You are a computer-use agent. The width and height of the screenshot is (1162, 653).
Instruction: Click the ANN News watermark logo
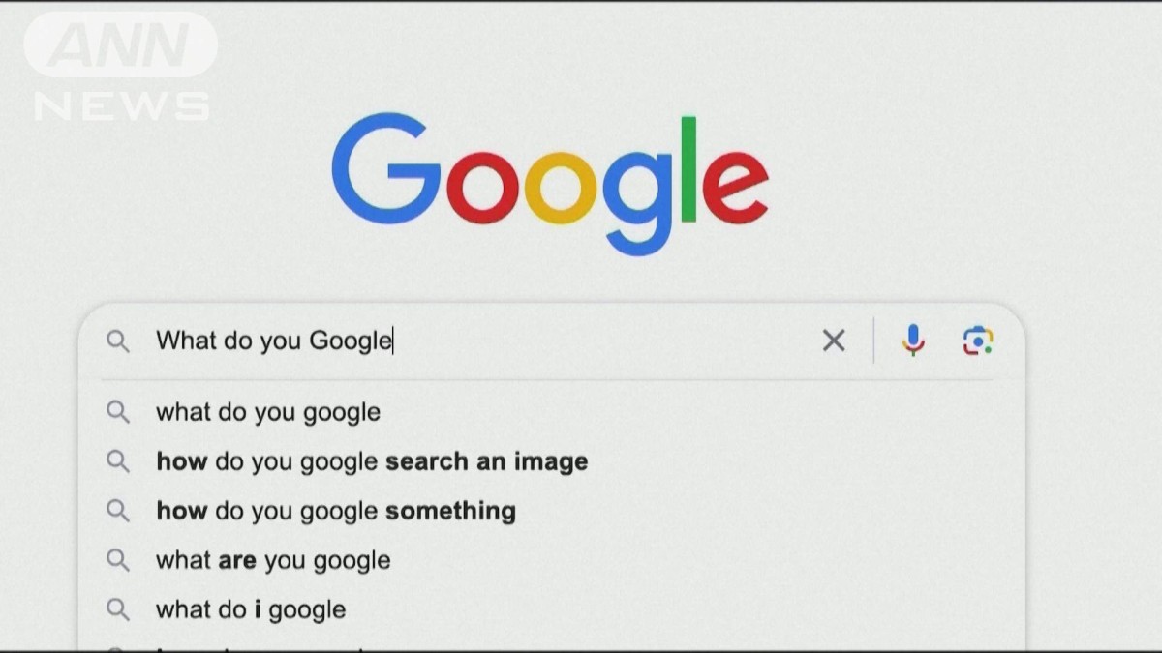point(122,66)
